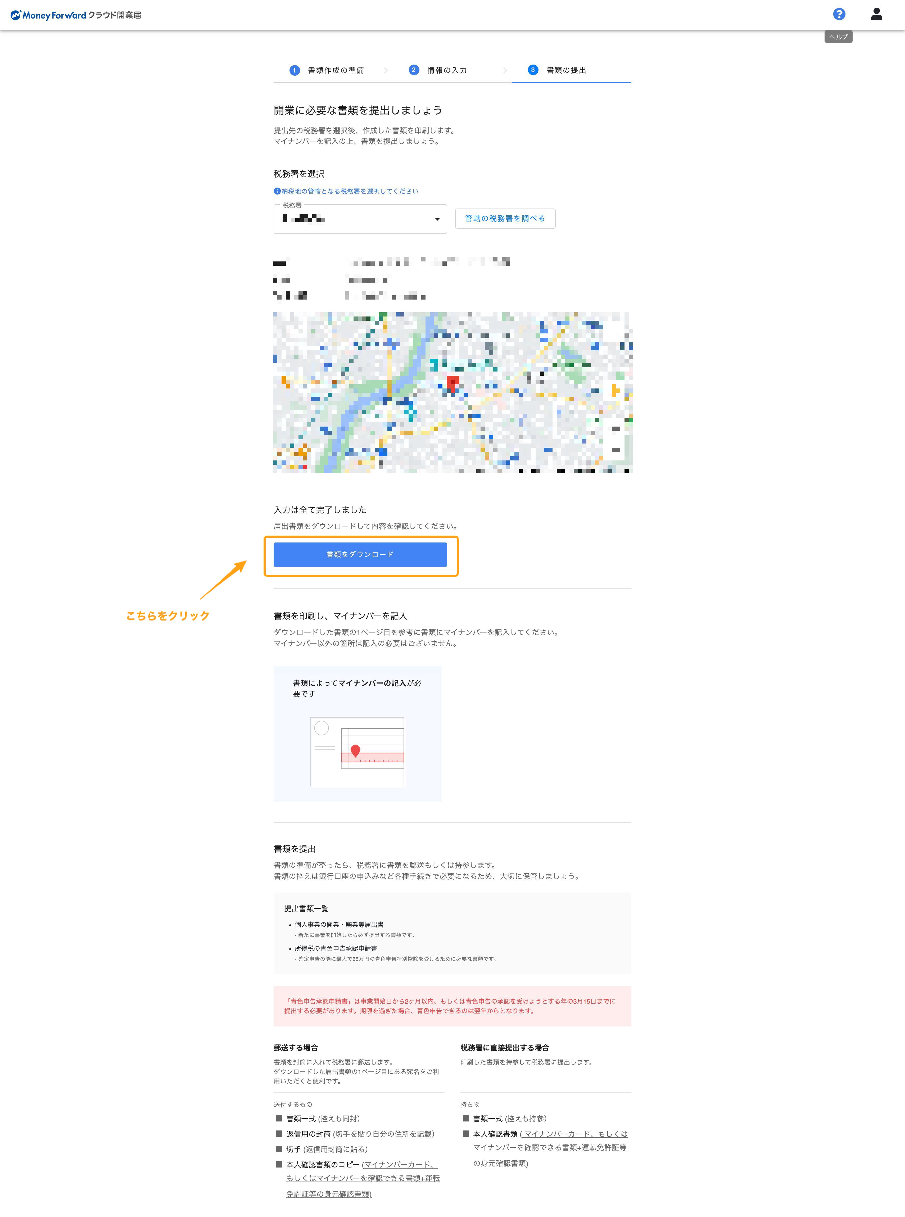Check the 書類一式 (控えも同封) checkbox
905x1217 pixels.
(279, 1118)
